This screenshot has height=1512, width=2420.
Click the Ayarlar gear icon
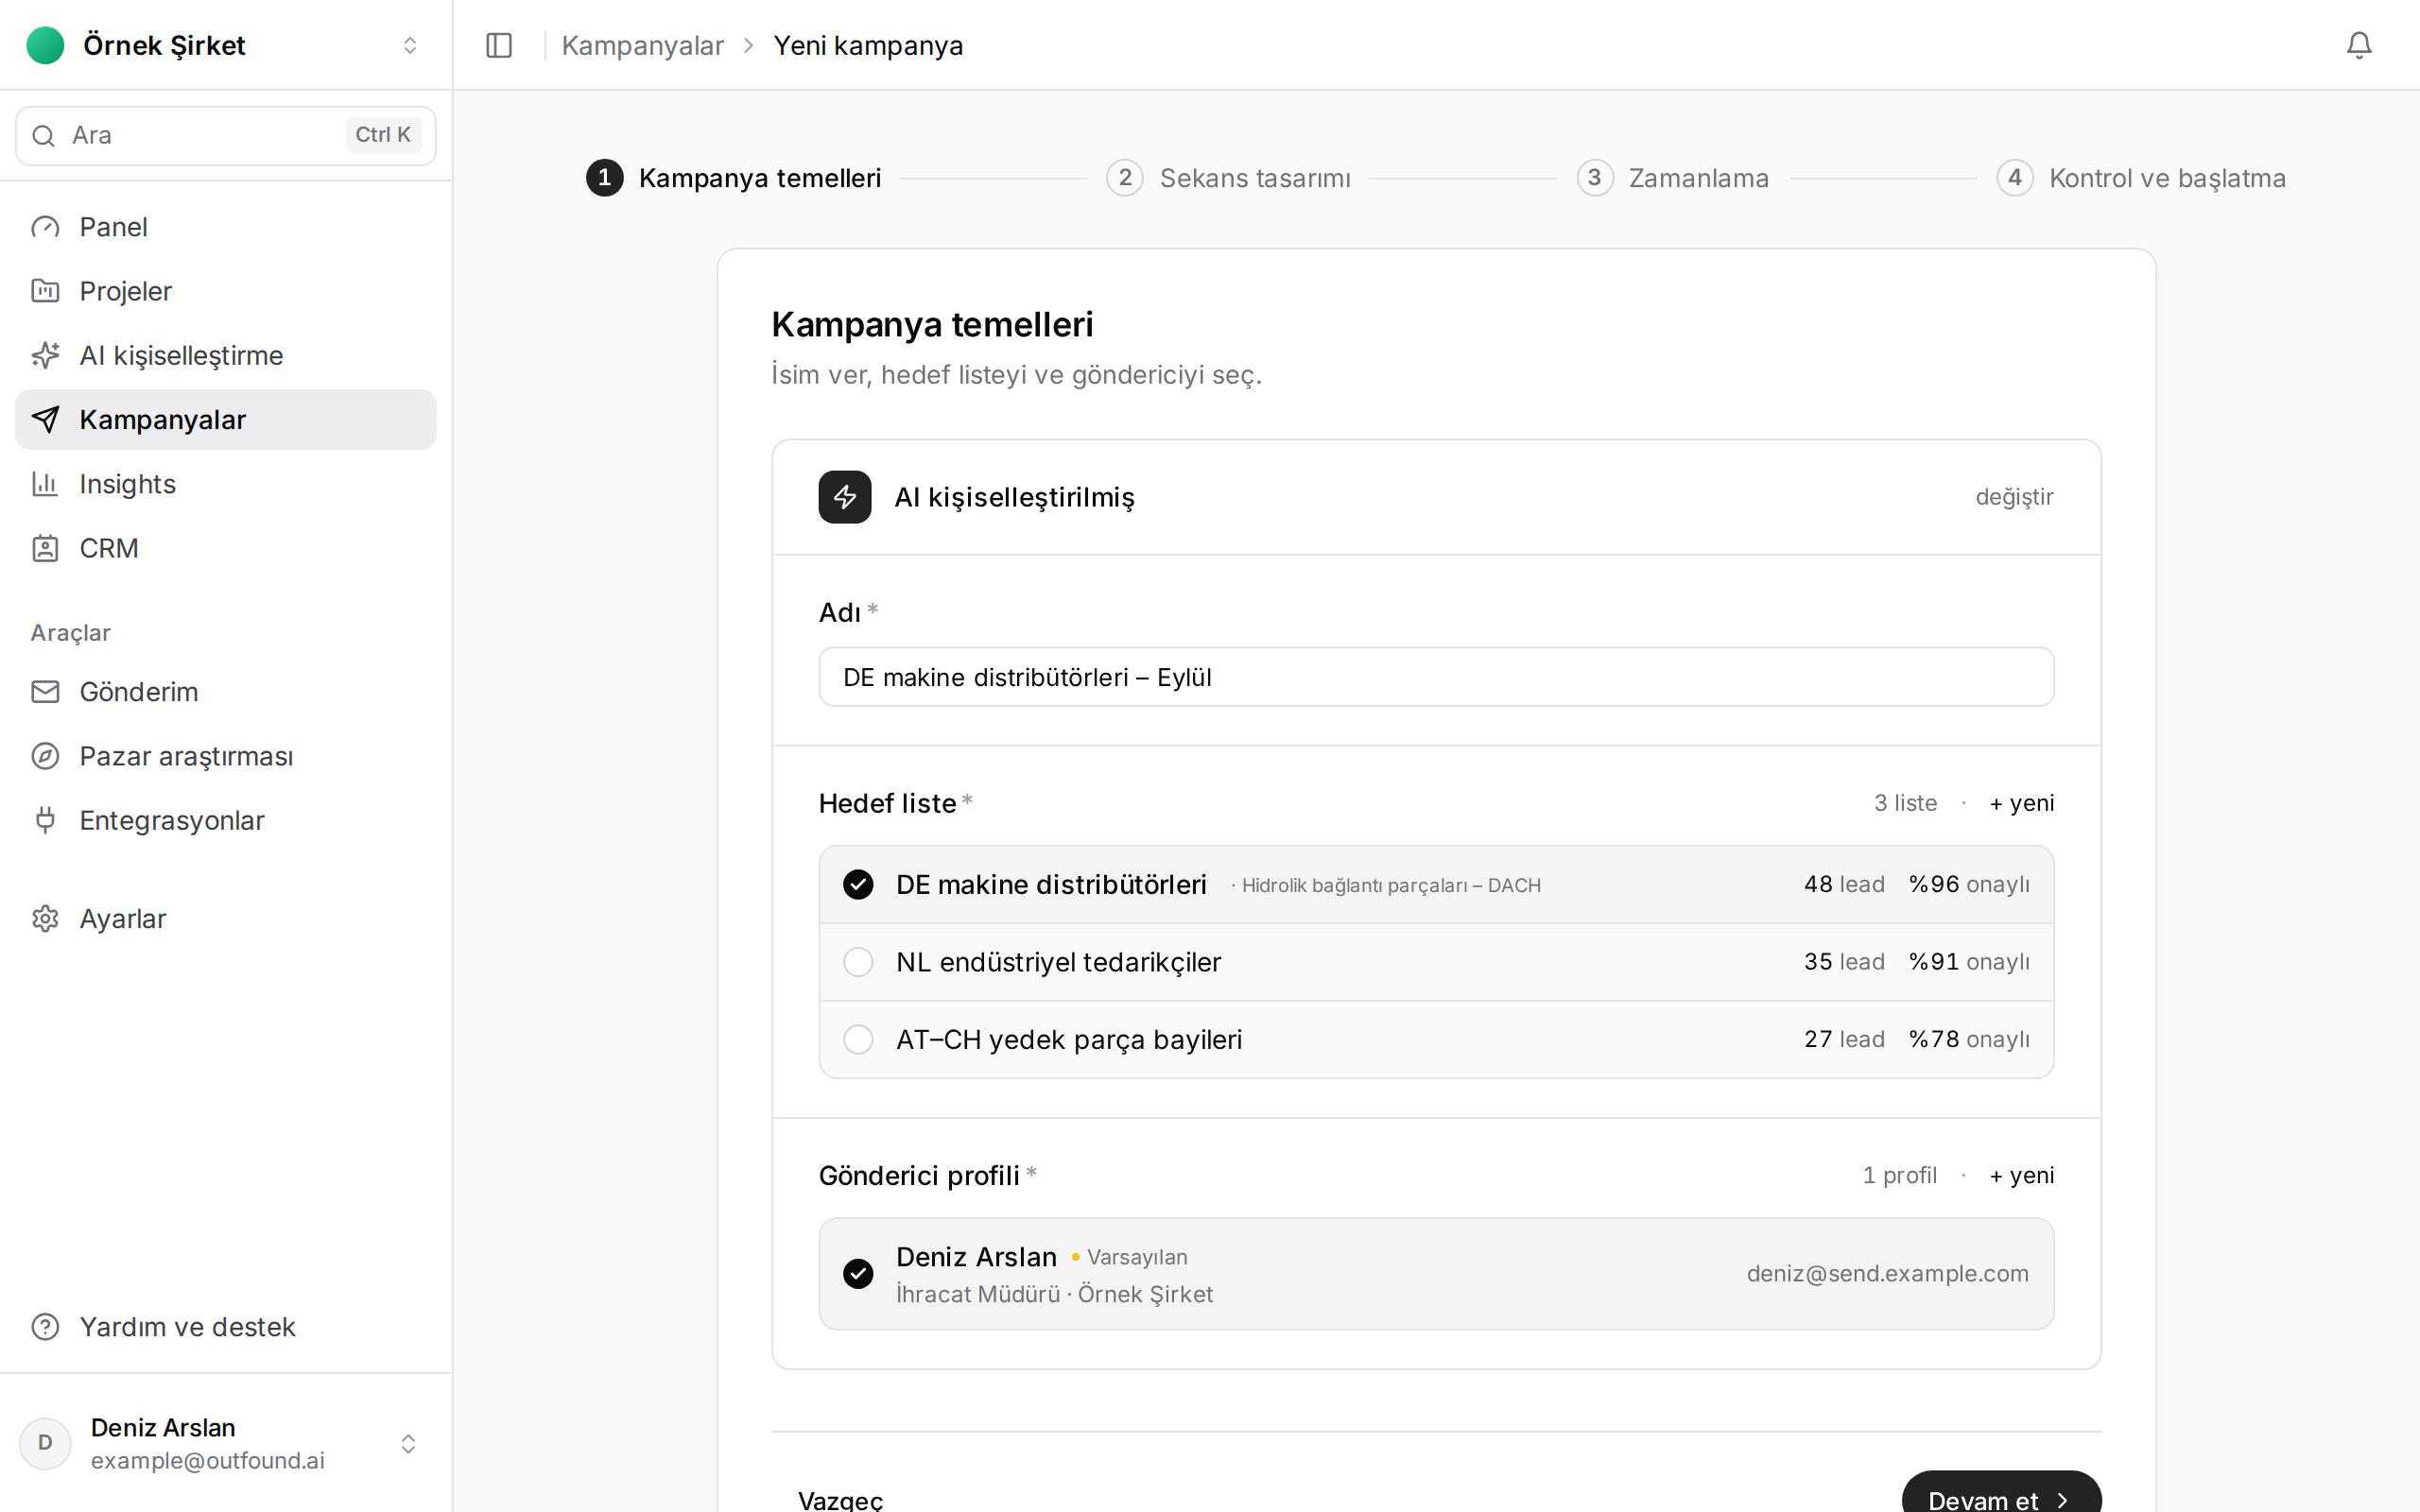[45, 918]
